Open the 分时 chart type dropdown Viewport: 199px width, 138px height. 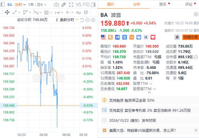click(x=20, y=5)
